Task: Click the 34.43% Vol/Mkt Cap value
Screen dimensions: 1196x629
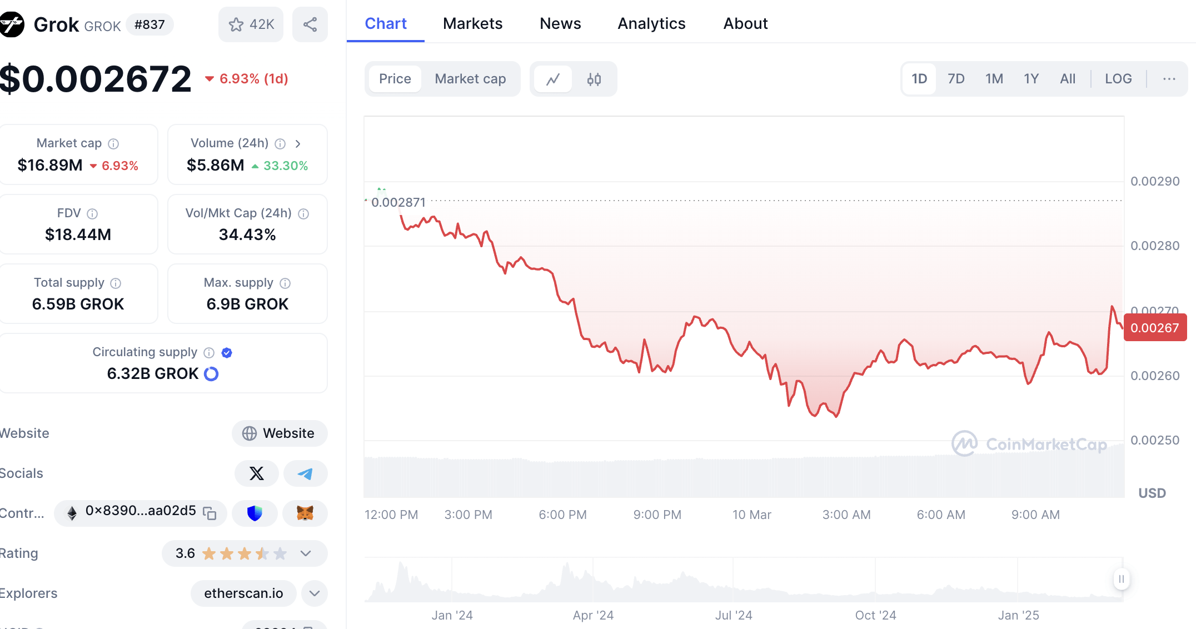Action: [x=247, y=234]
